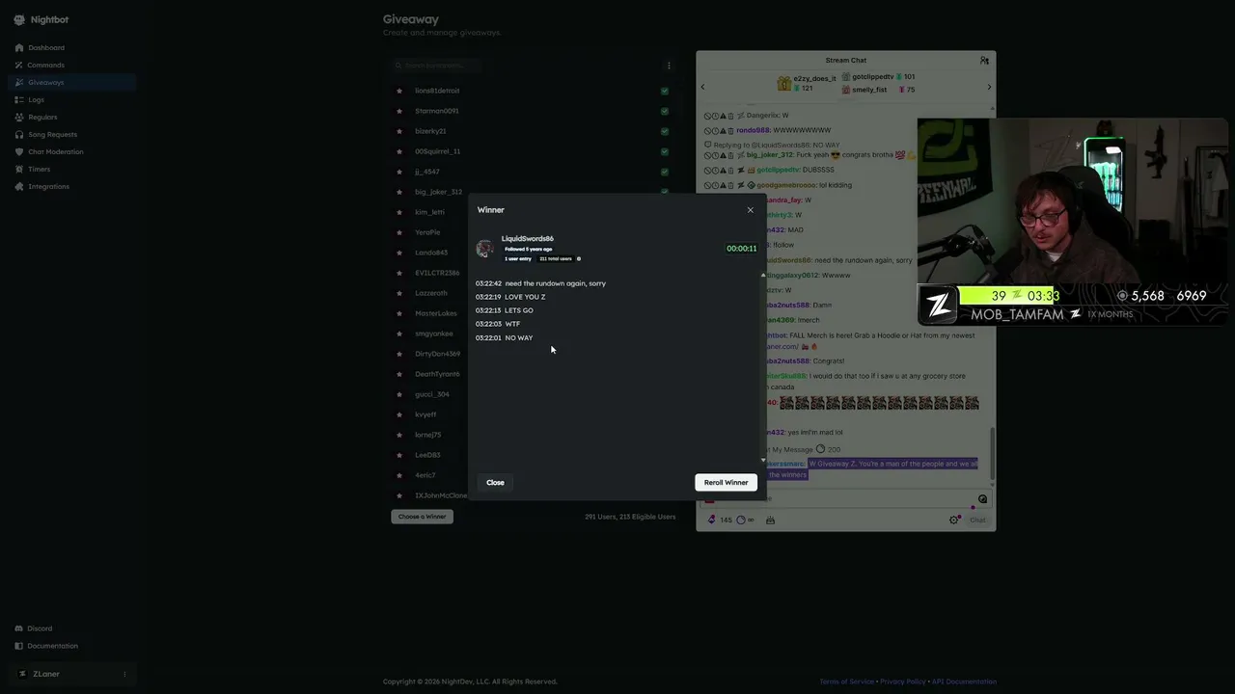This screenshot has width=1235, height=694.
Task: Go to previous gift leaderboard with left chevron
Action: click(x=702, y=87)
